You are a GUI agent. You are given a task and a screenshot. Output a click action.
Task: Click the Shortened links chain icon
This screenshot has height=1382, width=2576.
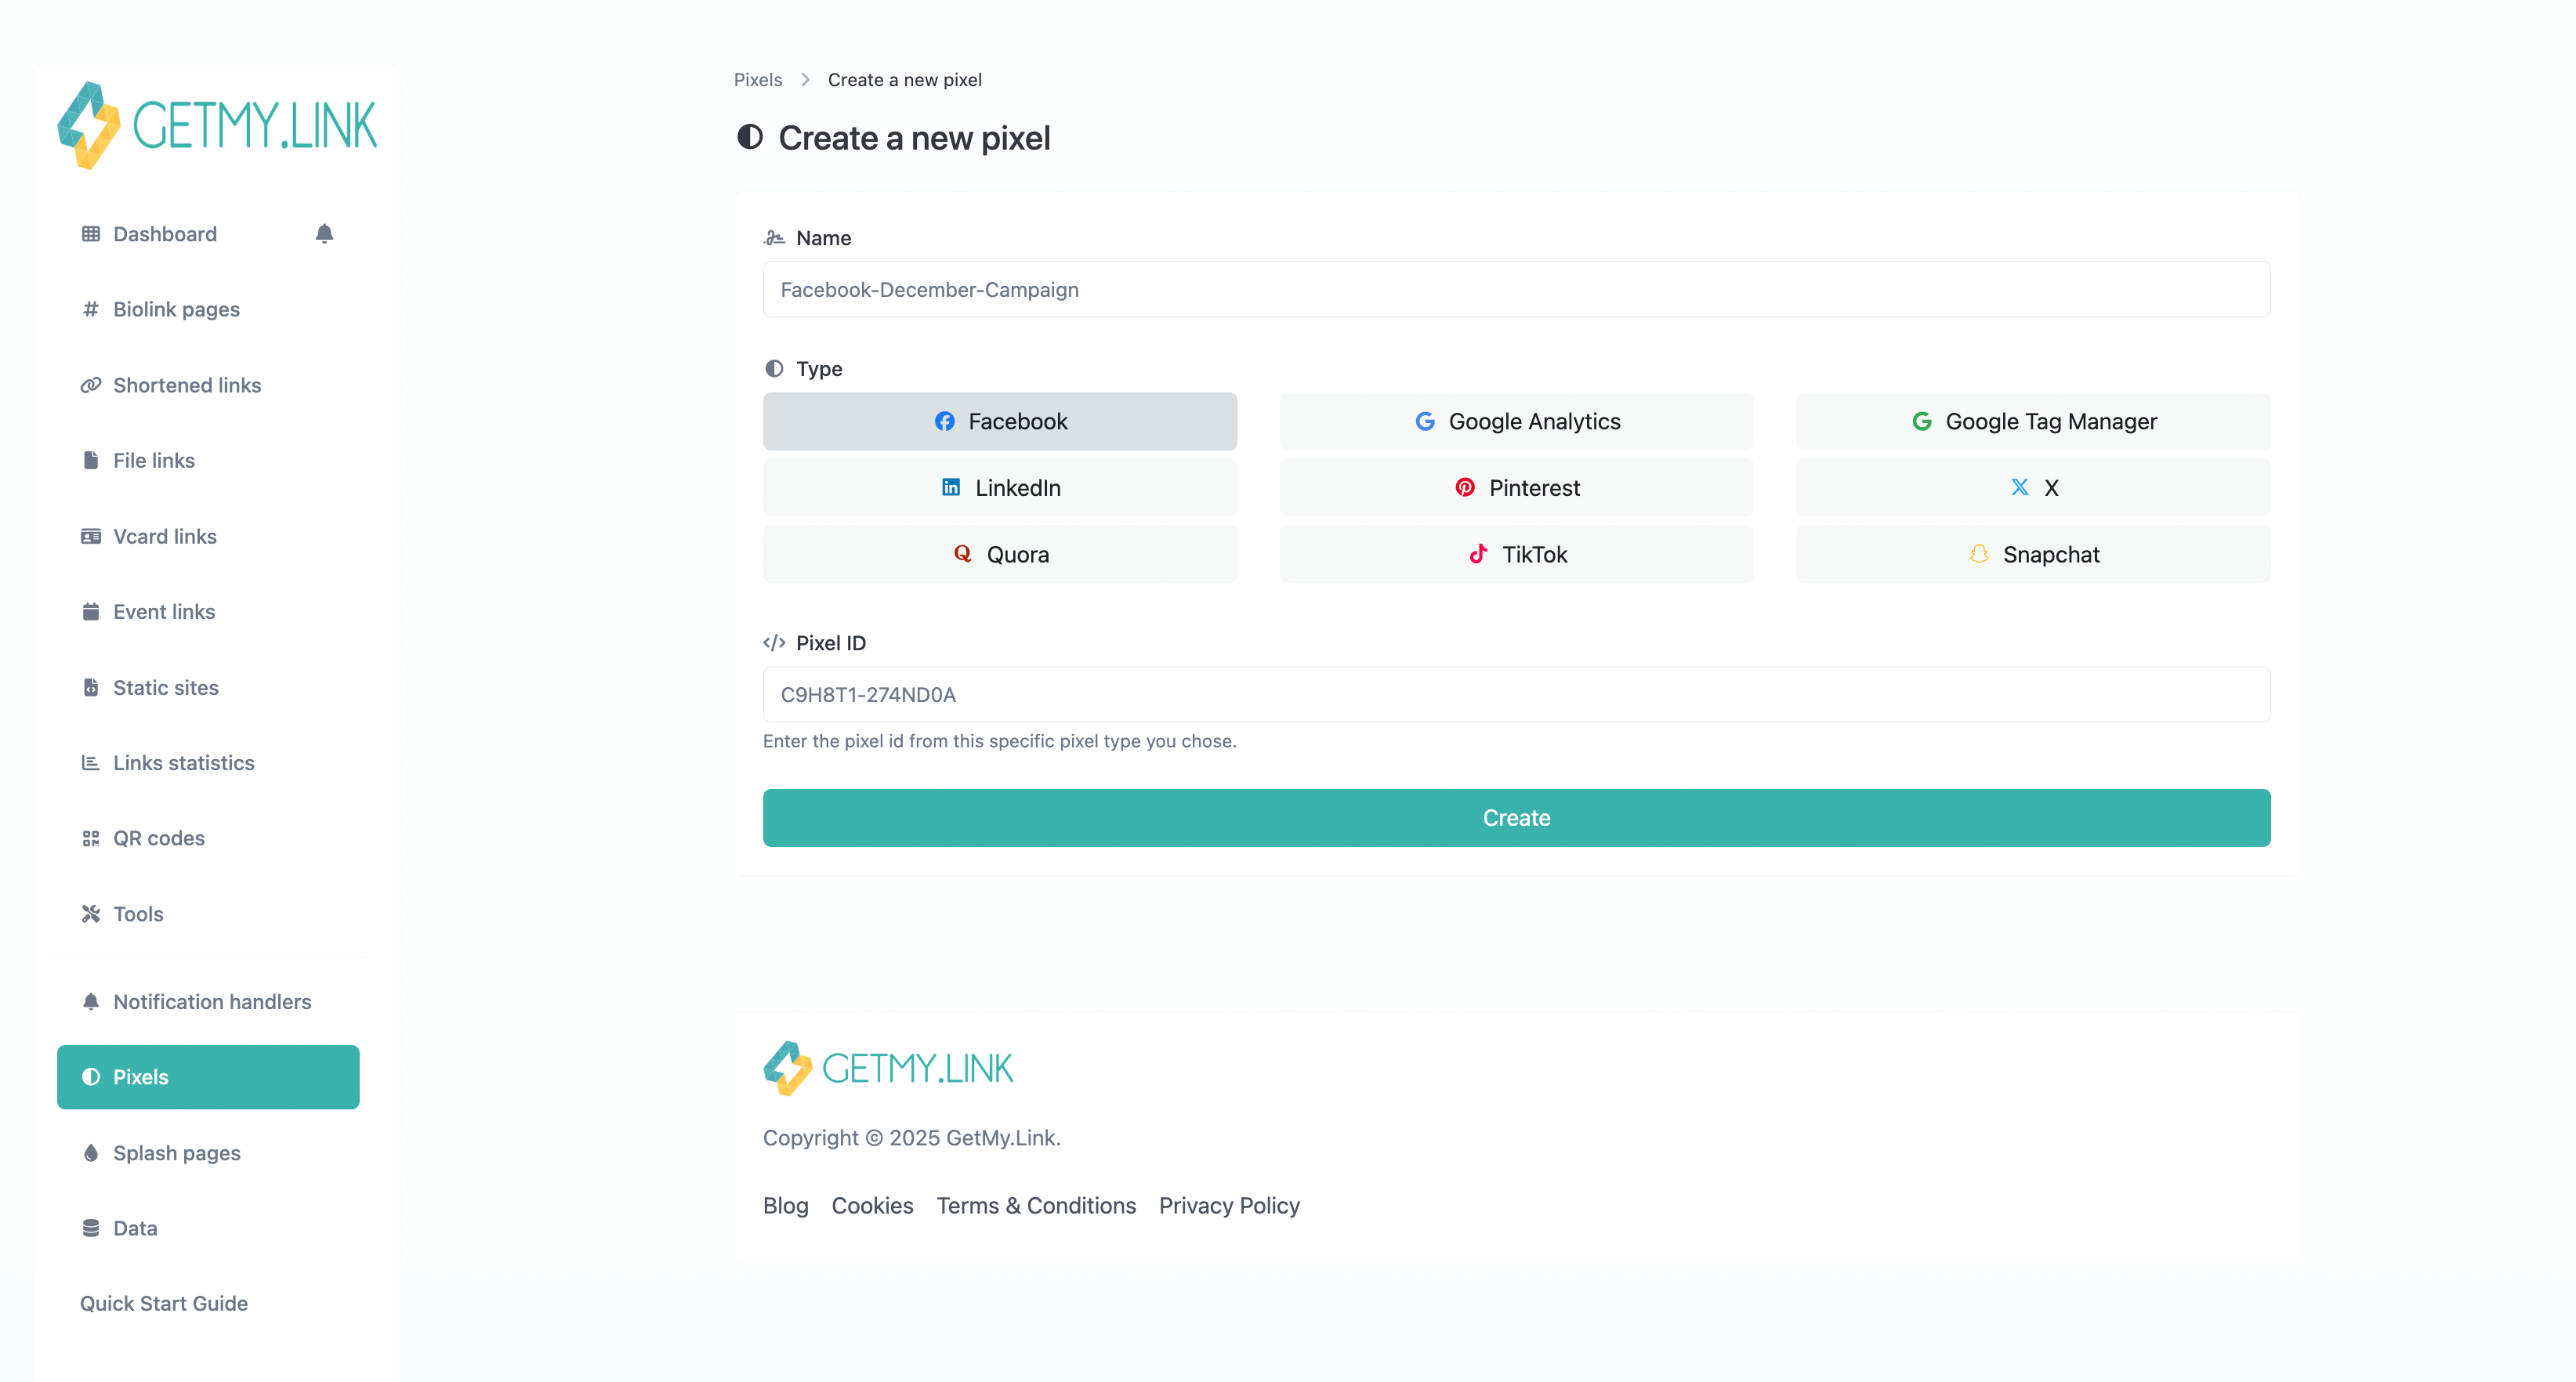tap(91, 385)
